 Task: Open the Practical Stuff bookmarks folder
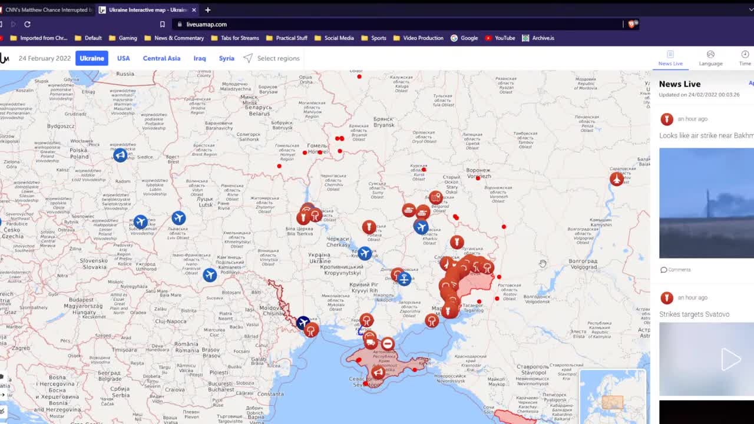[287, 38]
